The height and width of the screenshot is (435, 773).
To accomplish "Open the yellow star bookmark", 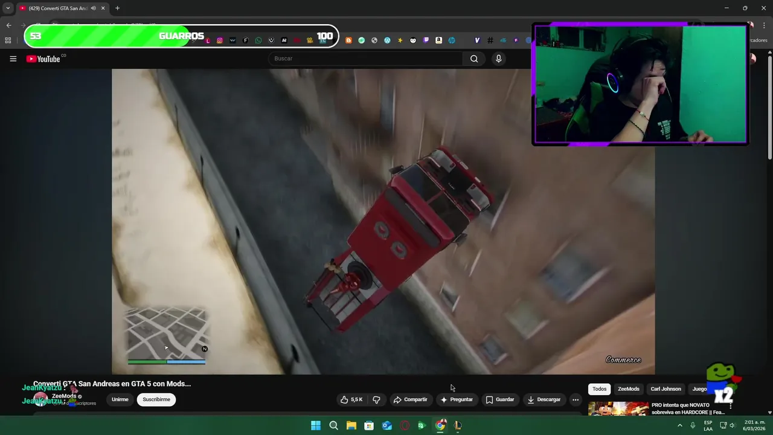I will pos(400,40).
